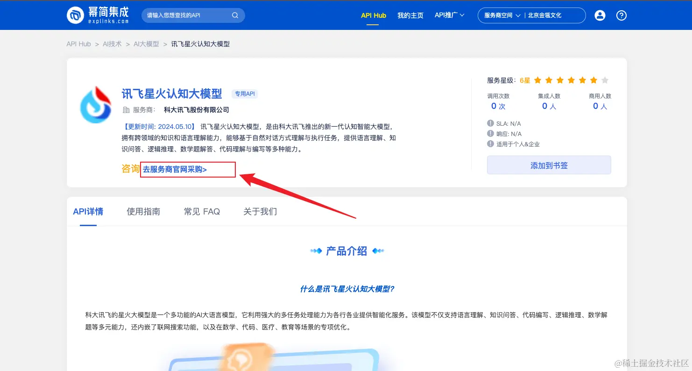692x371 pixels.
Task: Click the 服务商 building icon
Action: (x=126, y=110)
